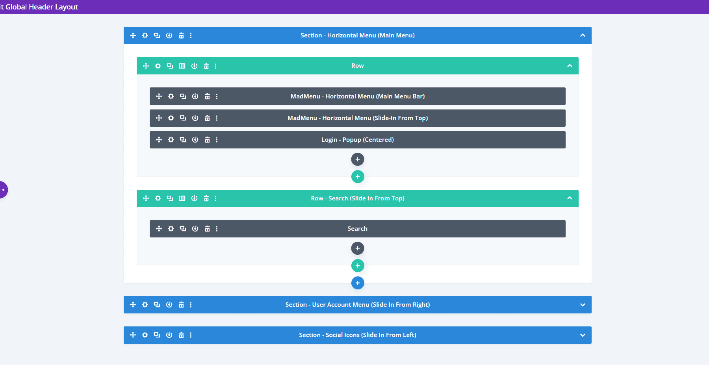Screen dimensions: 709x365
Task: Duplicate Row - Search (Slide In From Top)
Action: pos(170,198)
